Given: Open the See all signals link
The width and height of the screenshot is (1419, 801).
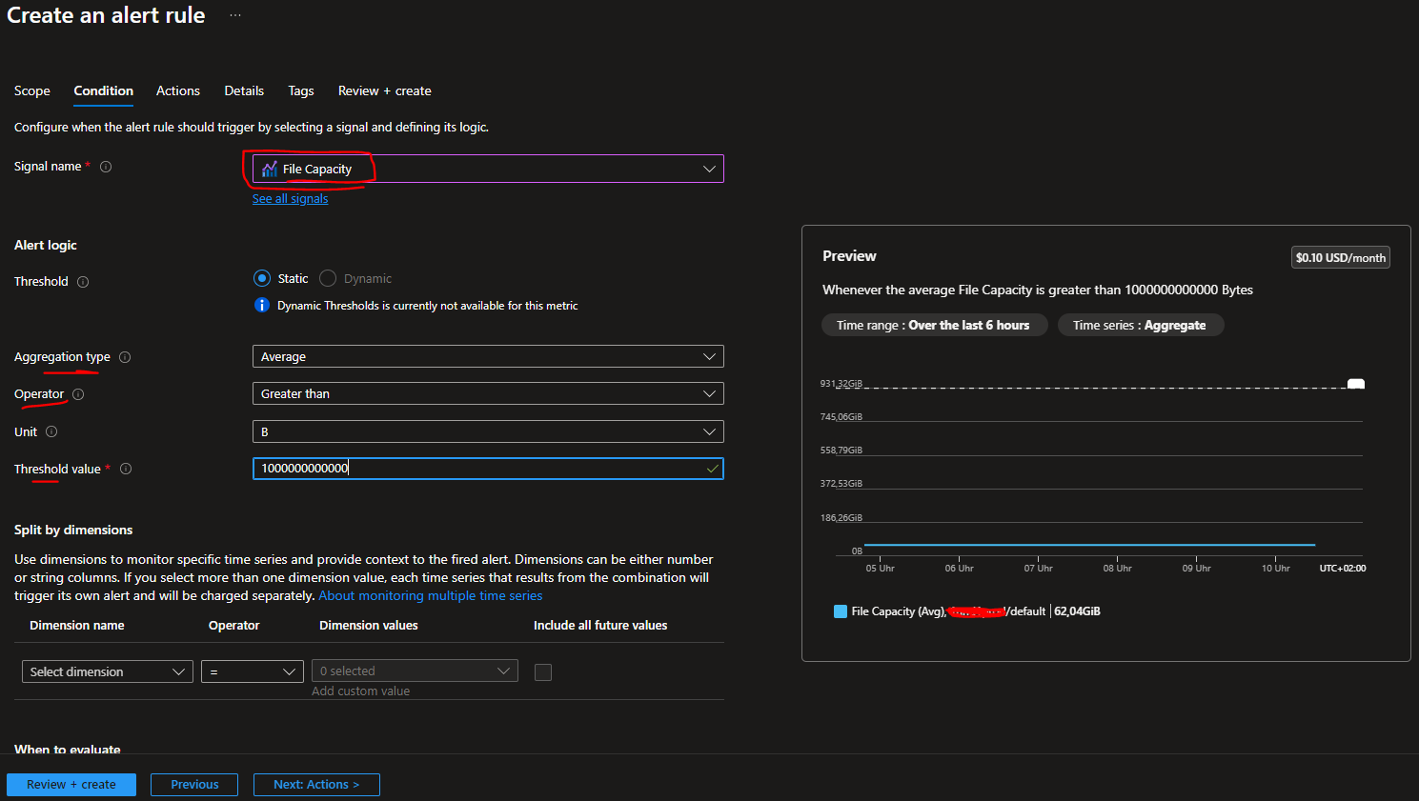Looking at the screenshot, I should [x=290, y=199].
